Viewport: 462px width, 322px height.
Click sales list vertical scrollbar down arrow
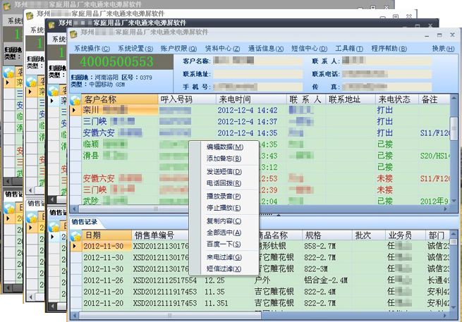point(454,308)
